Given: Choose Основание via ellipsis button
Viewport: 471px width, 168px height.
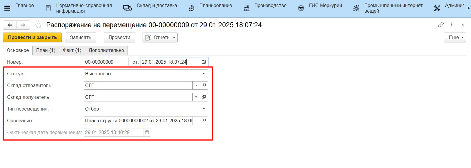Looking at the screenshot, I should pyautogui.click(x=196, y=121).
